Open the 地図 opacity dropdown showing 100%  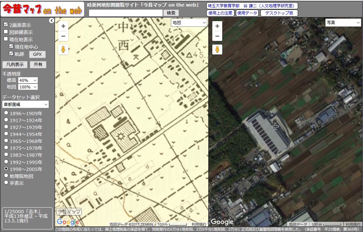tap(28, 87)
